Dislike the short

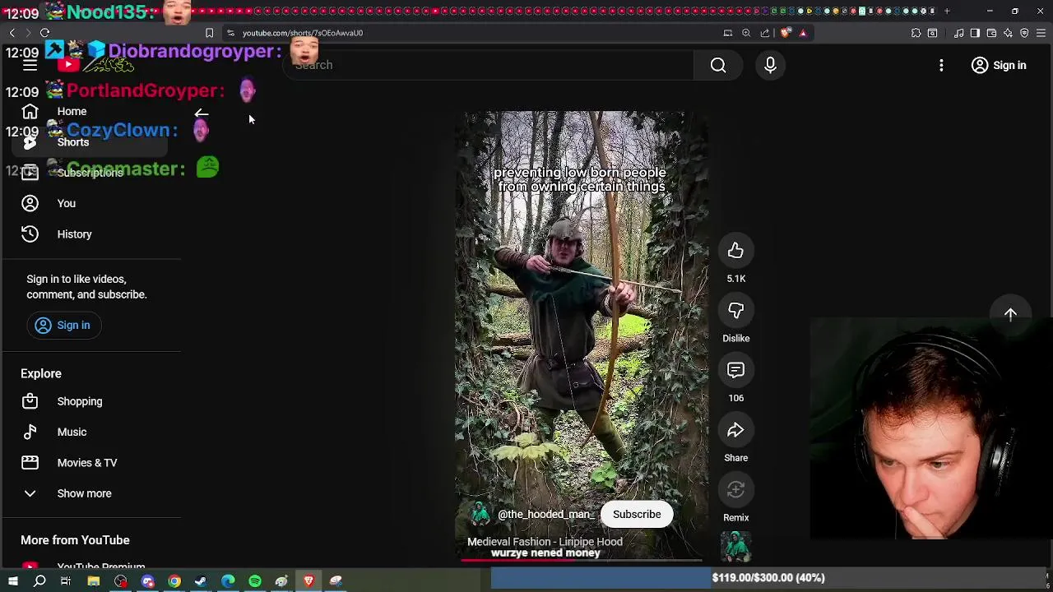pos(735,311)
